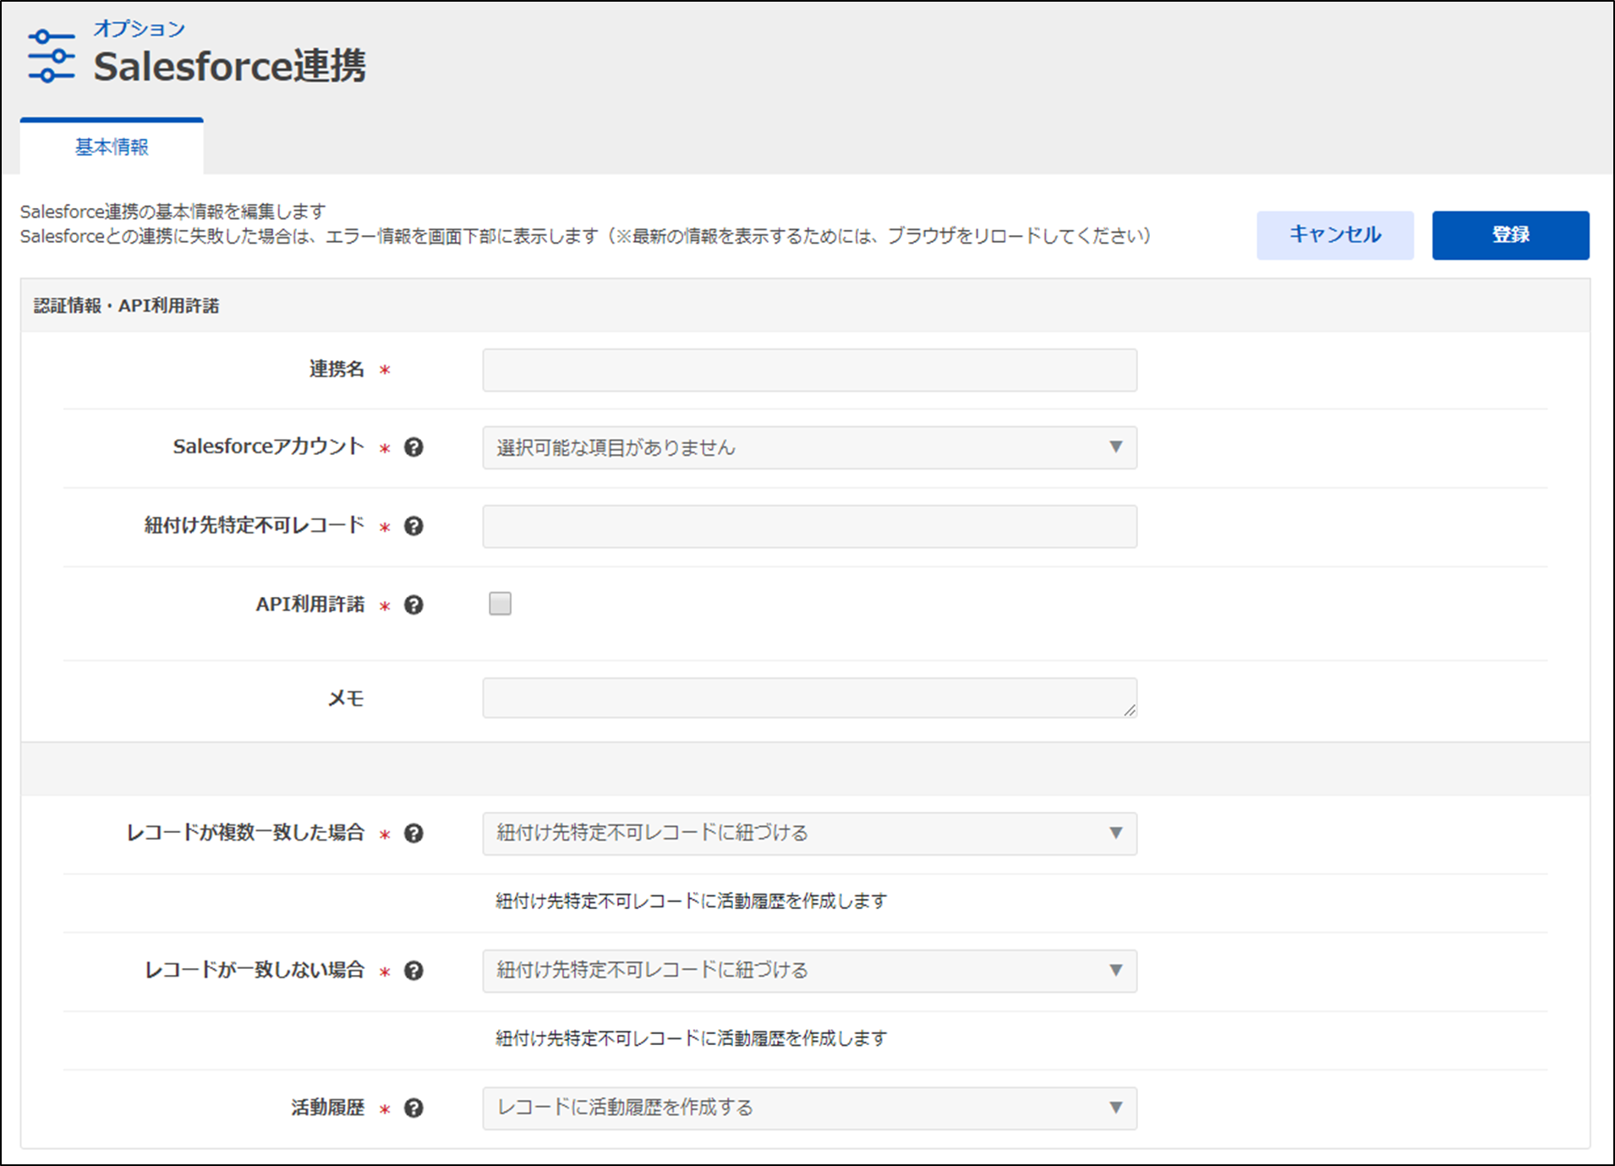
Task: Open the レコードが複数一致した場合 dropdown
Action: [809, 834]
